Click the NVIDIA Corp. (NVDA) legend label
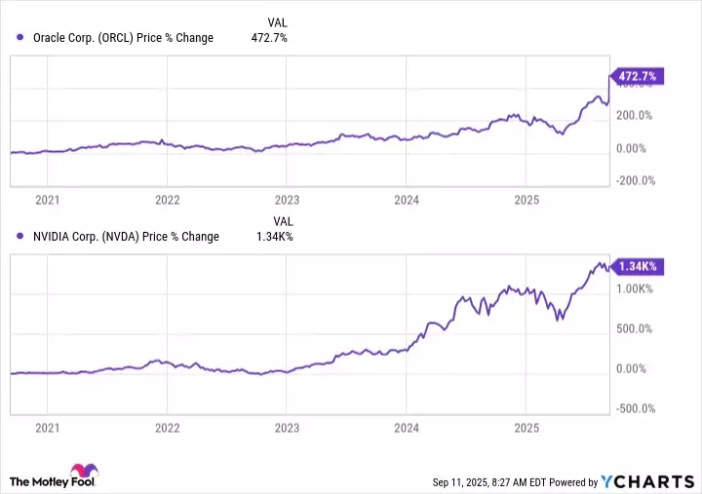 (125, 236)
